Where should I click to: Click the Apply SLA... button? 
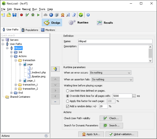click(x=91, y=134)
